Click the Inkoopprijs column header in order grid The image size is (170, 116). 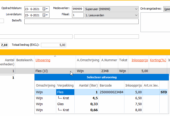[x=140, y=60]
